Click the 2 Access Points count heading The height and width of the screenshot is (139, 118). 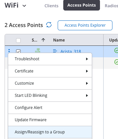(x=24, y=25)
